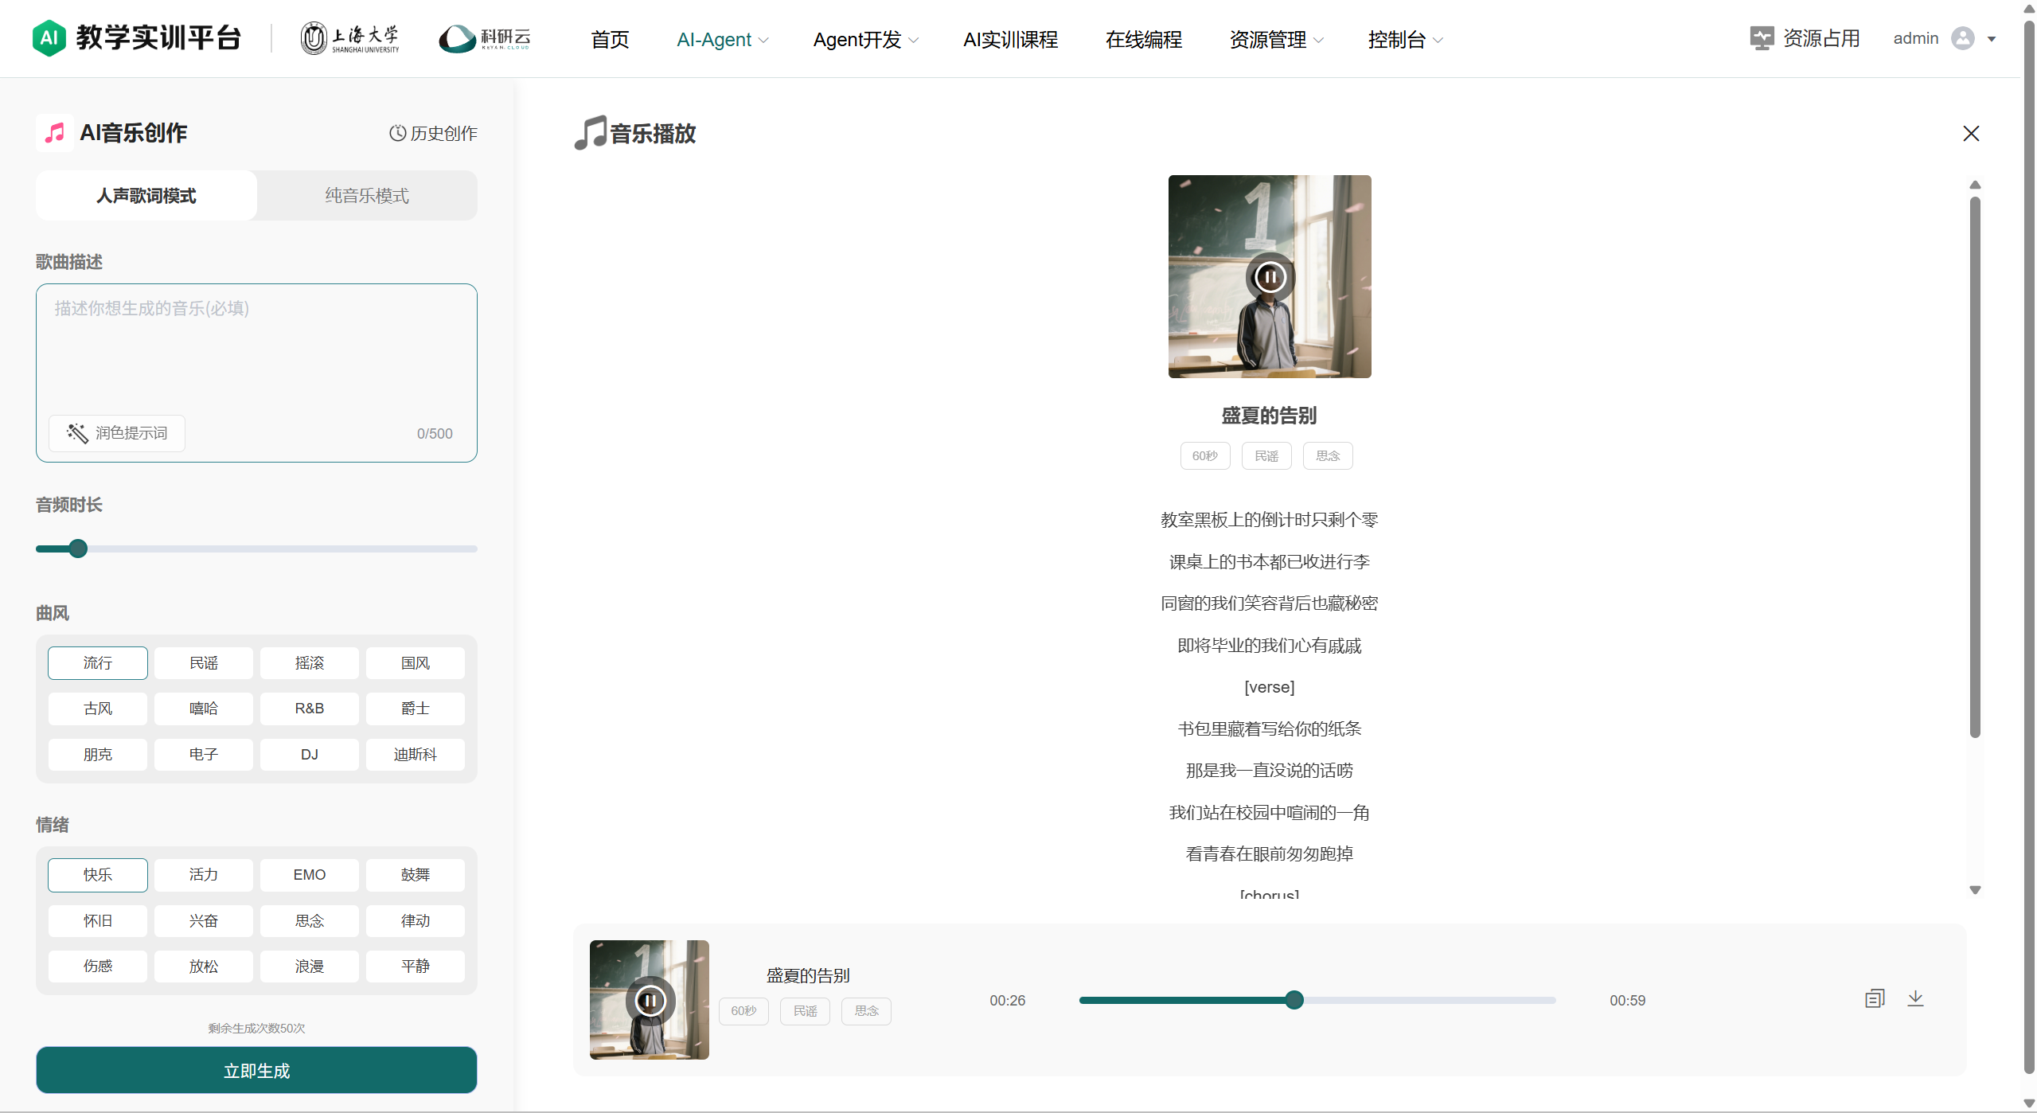Screen dimensions: 2037x1113
Task: Choose the 国风 genre
Action: coord(416,663)
